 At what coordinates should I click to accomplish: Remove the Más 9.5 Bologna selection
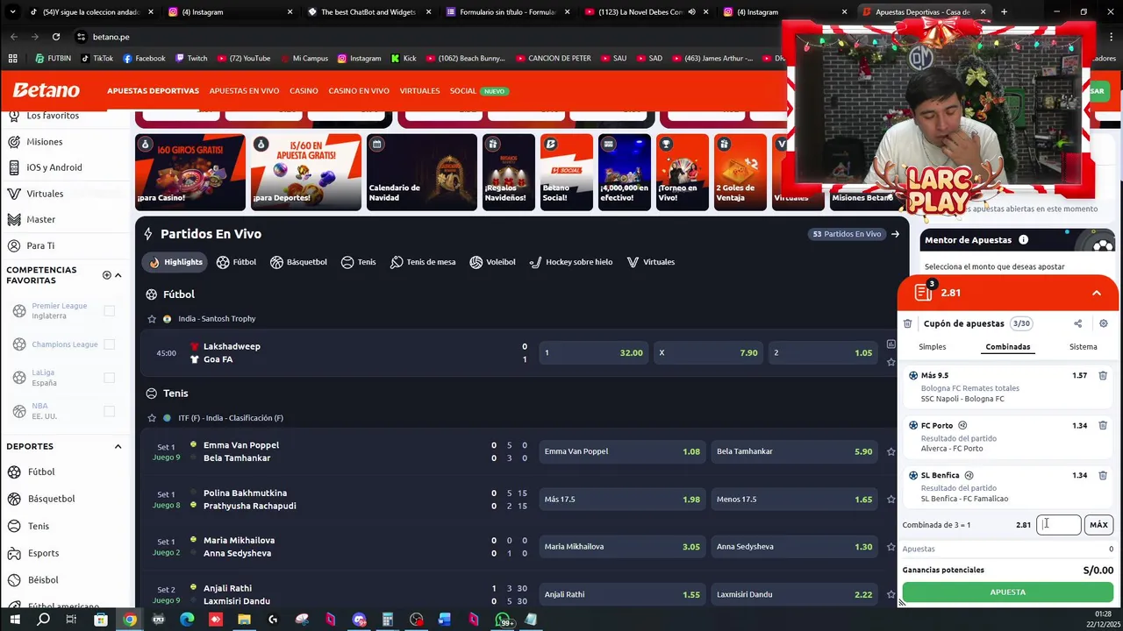pos(1103,375)
